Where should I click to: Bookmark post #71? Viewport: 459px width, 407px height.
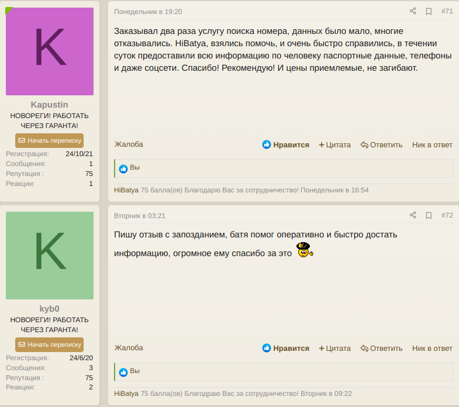[429, 11]
